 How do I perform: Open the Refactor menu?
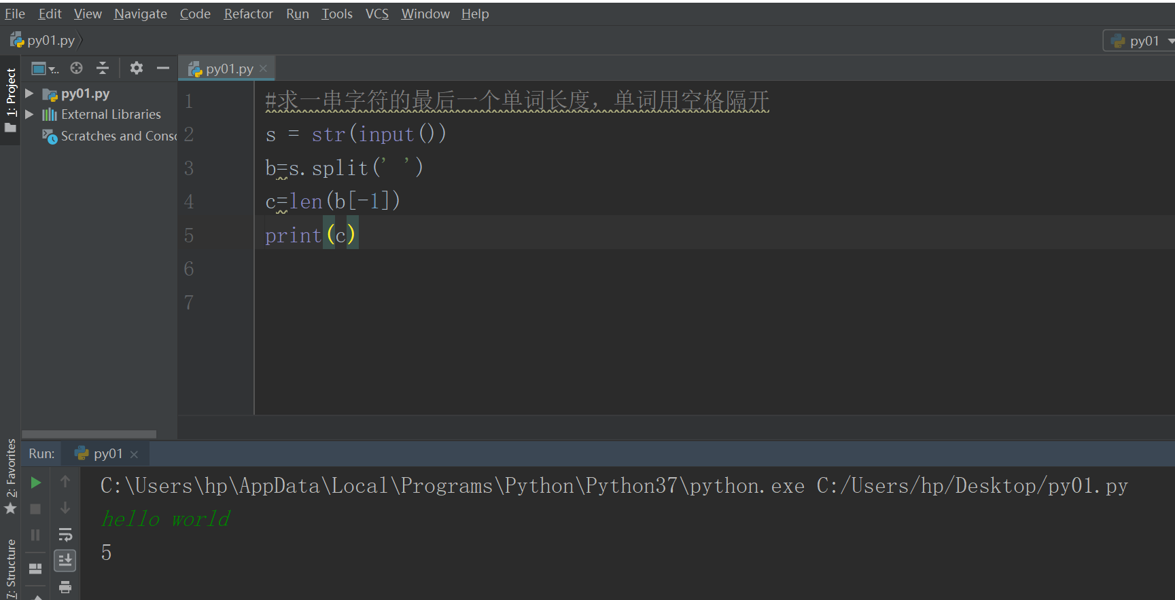click(248, 14)
